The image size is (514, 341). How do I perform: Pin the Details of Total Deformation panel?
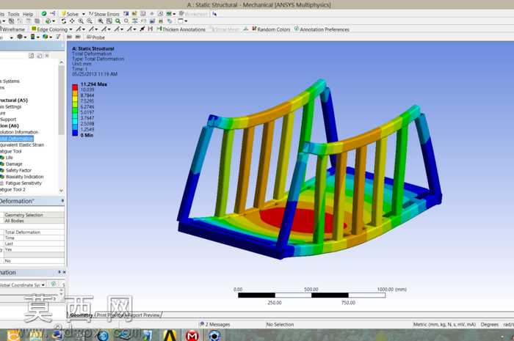pyautogui.click(x=62, y=201)
